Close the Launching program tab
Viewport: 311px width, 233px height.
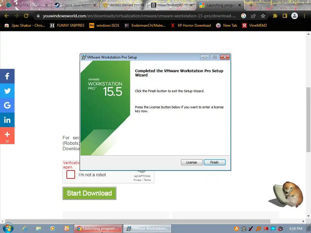point(240,5)
